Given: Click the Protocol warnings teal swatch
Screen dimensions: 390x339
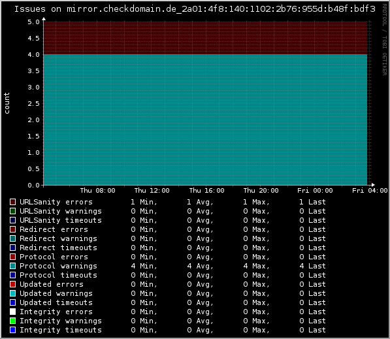Looking at the screenshot, I should [12, 266].
